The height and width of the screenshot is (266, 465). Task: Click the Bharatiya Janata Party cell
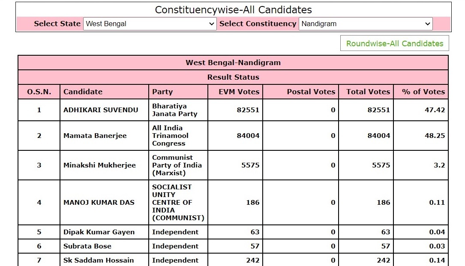[175, 110]
